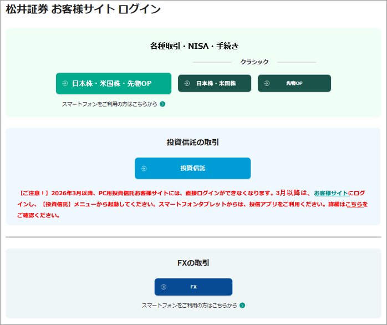This screenshot has width=387, height=325.
Task: Click the 各種取引・NISA・手続き section heading
Action: point(193,46)
